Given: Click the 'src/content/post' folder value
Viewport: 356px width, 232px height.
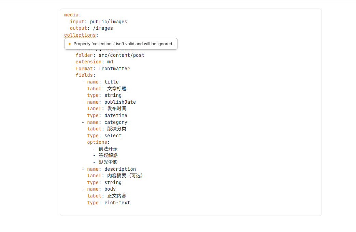Looking at the screenshot, I should pos(122,55).
